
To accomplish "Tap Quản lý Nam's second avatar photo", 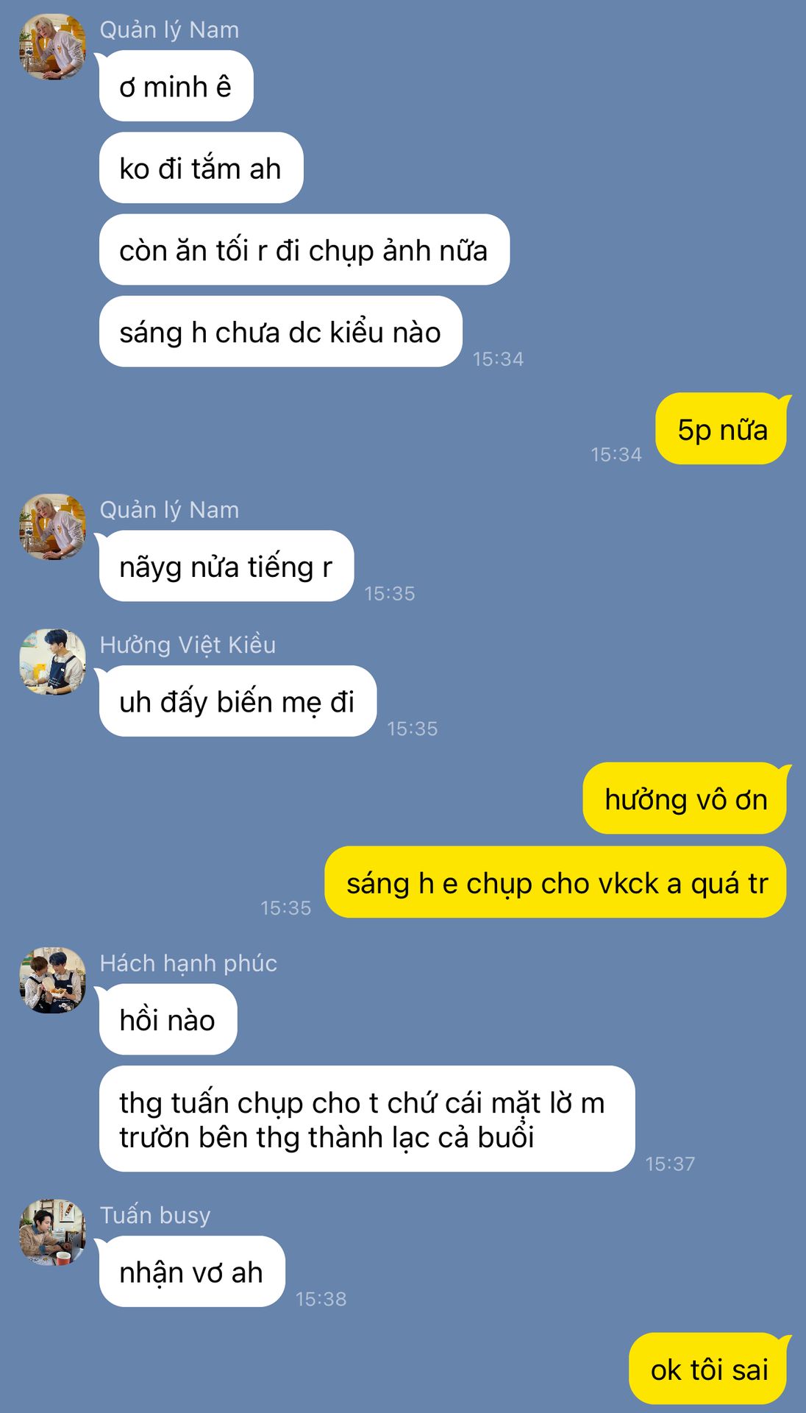I will (52, 526).
